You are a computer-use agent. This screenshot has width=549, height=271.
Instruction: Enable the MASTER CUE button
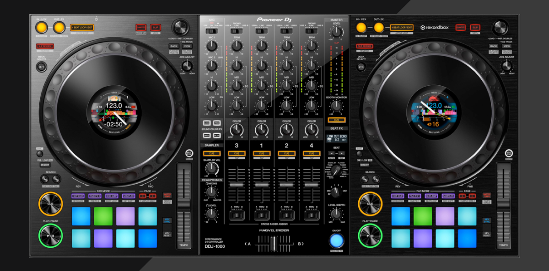(336, 120)
